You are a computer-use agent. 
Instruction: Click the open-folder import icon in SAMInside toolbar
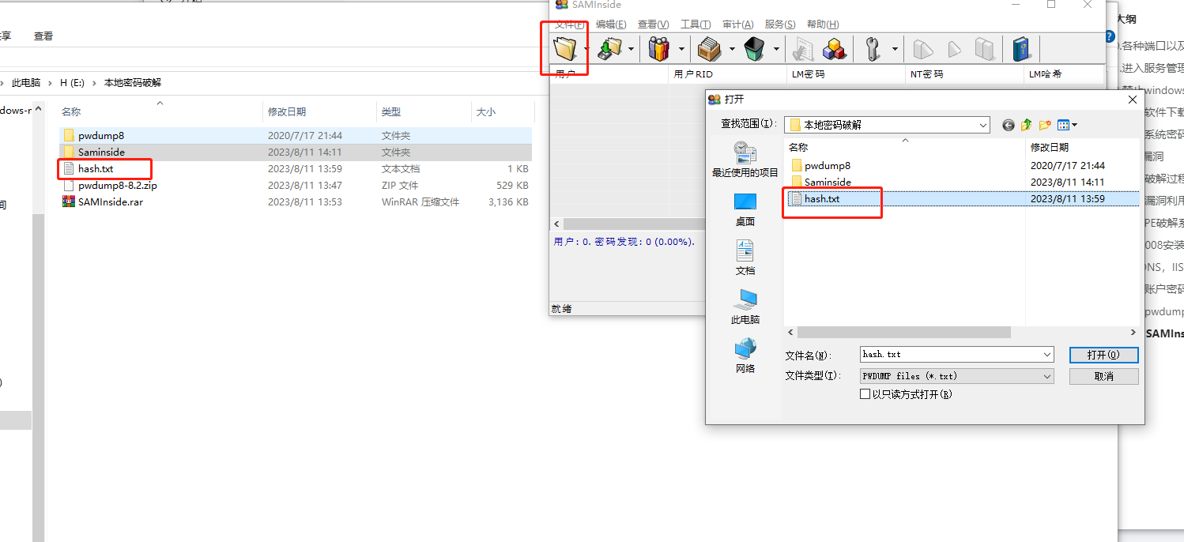565,49
